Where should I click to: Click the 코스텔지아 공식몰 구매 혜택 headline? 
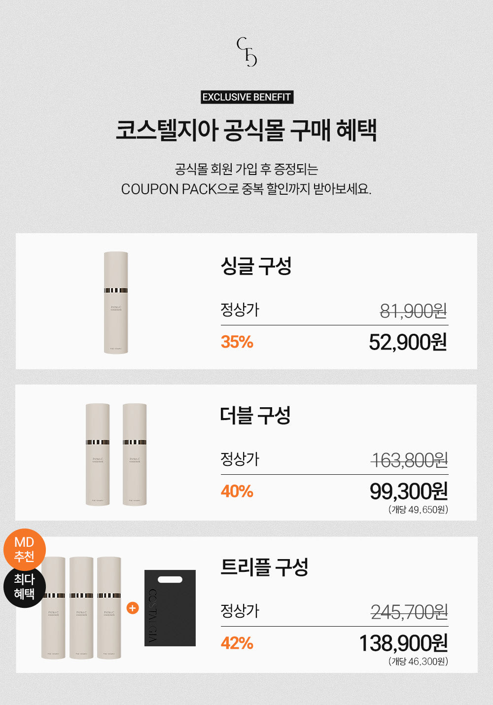(x=246, y=131)
